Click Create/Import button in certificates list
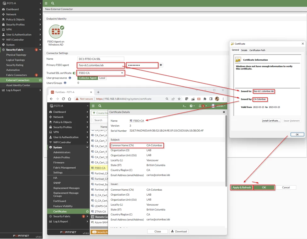The width and height of the screenshot is (307, 239). [x=100, y=113]
